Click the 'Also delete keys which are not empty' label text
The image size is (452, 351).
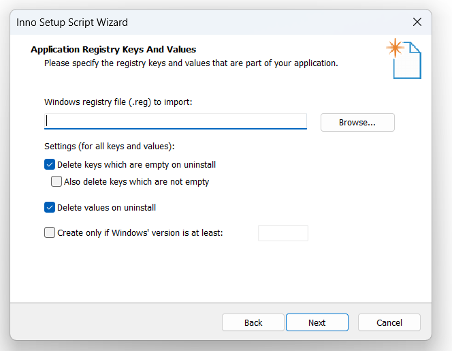click(137, 182)
